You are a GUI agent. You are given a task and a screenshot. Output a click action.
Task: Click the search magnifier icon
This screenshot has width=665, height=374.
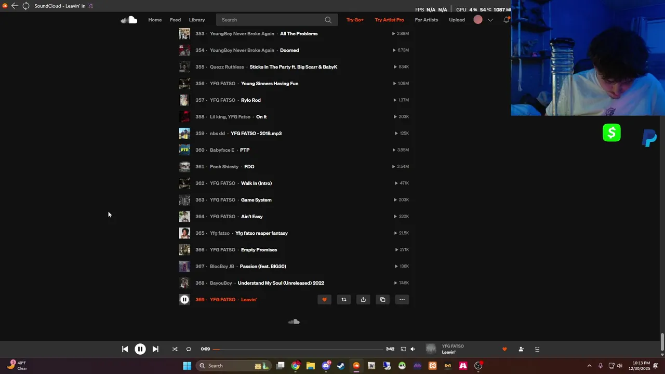click(x=328, y=20)
